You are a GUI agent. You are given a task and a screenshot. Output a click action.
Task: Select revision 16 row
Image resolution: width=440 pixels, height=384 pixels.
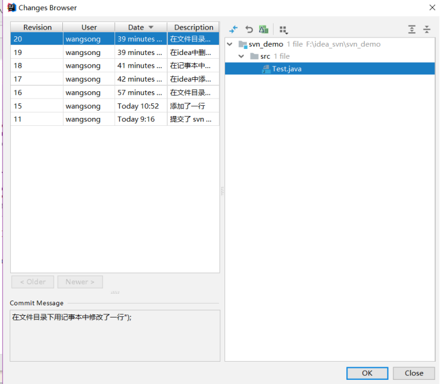[x=115, y=93]
